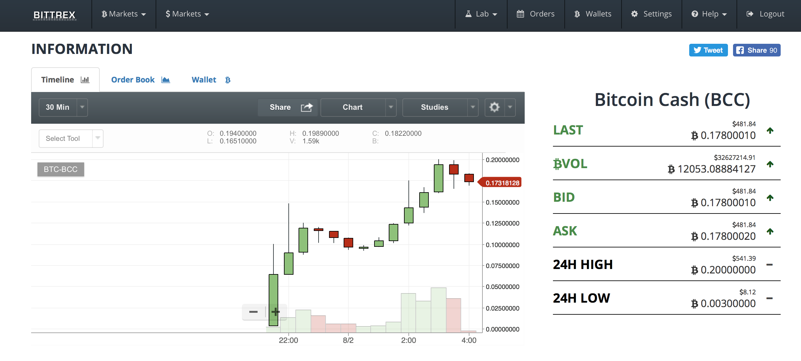Click the 24H HIGH dash indicator
Screen dimensions: 801x361
point(770,265)
